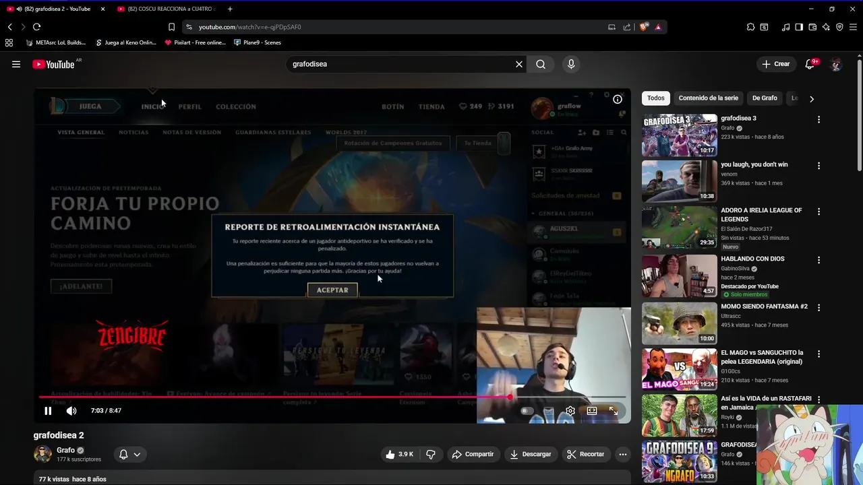The height and width of the screenshot is (485, 863).
Task: Open the notifications bell
Action: 810,64
